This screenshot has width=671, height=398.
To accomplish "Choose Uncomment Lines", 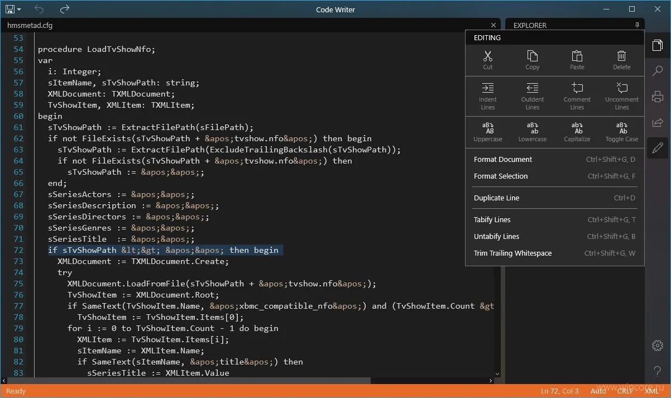I will tap(622, 96).
